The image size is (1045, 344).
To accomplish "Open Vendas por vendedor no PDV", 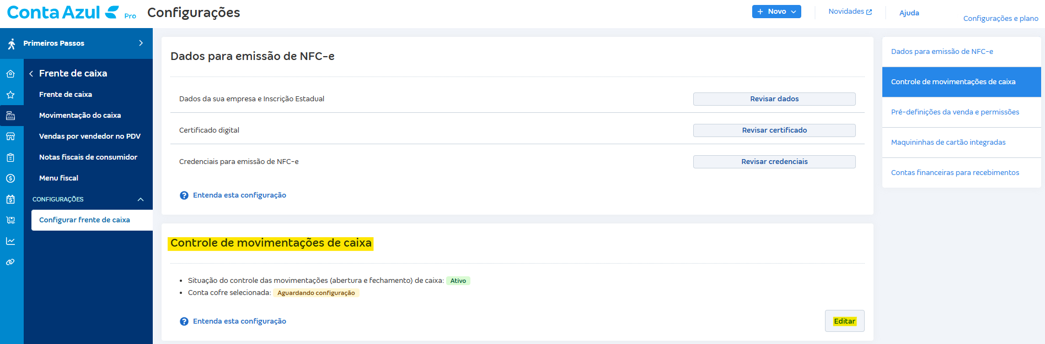I will (x=90, y=136).
